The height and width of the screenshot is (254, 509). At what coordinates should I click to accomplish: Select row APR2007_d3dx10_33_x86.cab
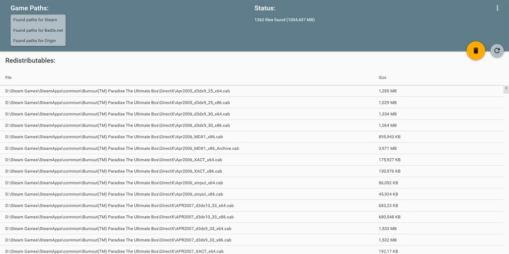click(x=252, y=217)
